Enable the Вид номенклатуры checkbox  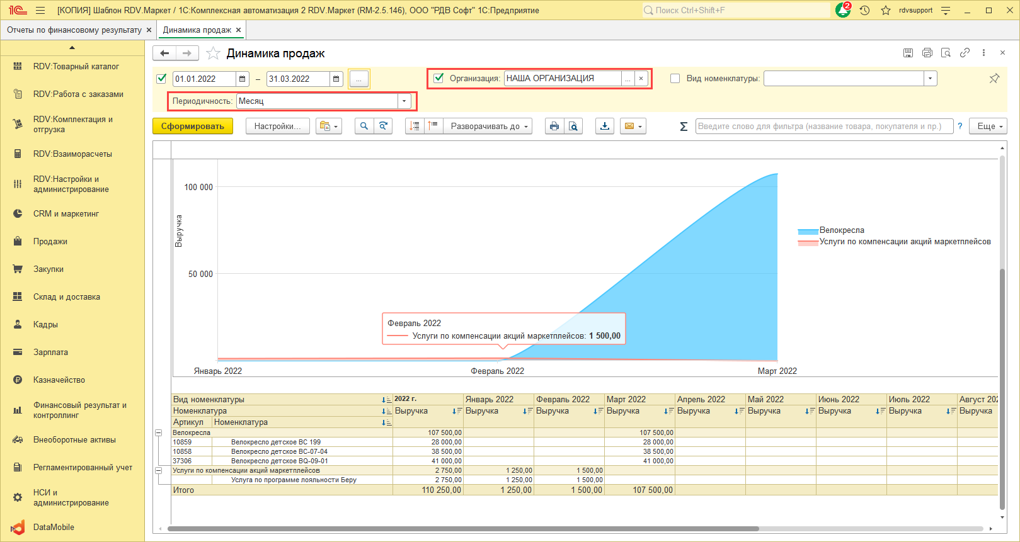[675, 79]
